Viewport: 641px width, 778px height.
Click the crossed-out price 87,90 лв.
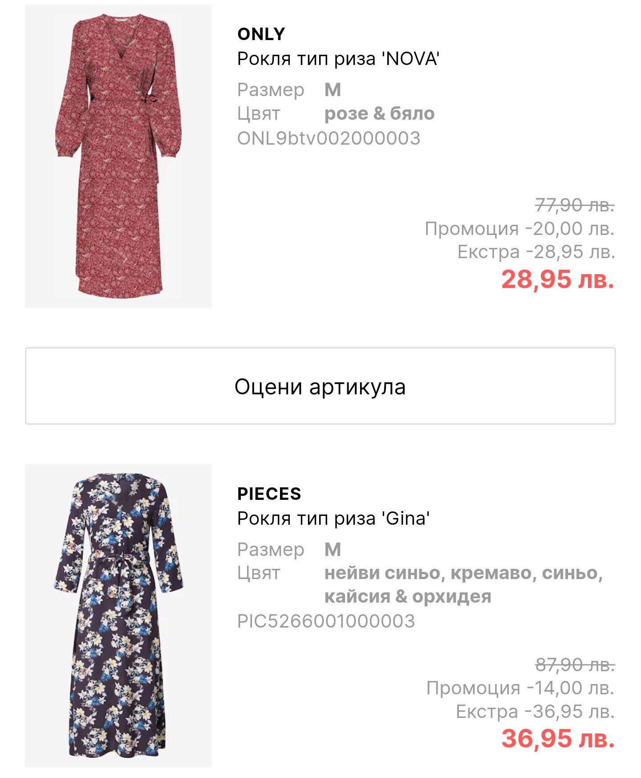pyautogui.click(x=575, y=665)
